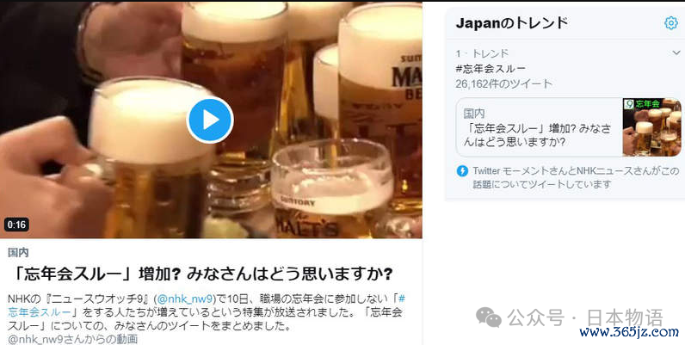Open the @nhk_nw9 mention in the description
The width and height of the screenshot is (685, 345).
[185, 299]
